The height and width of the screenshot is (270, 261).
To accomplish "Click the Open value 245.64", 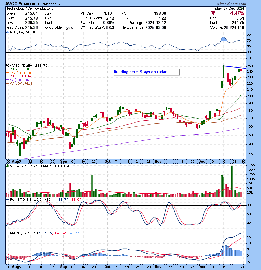I will point(31,13).
